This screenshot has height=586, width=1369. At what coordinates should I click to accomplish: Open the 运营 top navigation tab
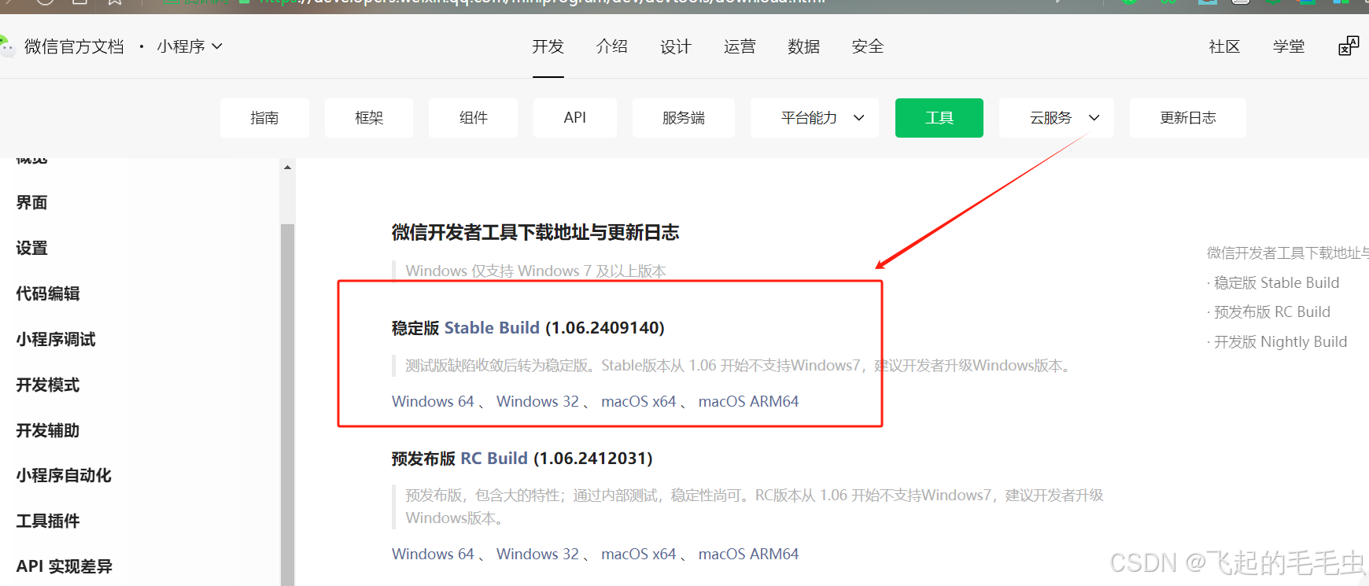740,46
